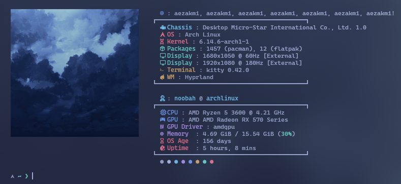Click the light lavender color dot

click(x=169, y=162)
